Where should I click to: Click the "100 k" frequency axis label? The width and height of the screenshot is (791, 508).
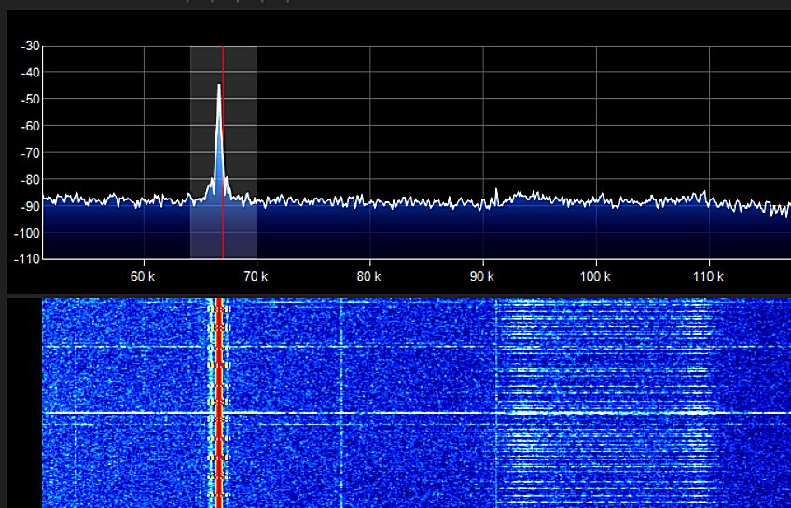tap(595, 276)
